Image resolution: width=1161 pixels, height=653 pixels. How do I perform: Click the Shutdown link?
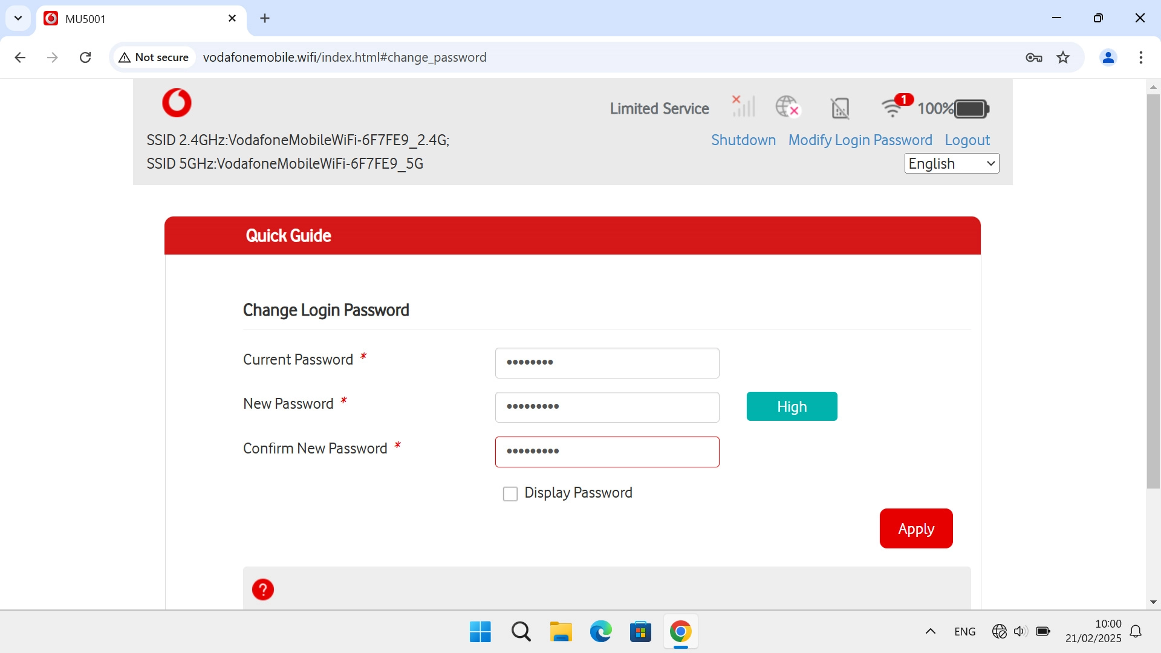(743, 140)
